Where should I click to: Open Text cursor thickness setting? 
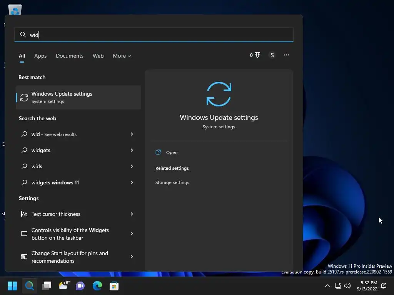click(x=78, y=214)
